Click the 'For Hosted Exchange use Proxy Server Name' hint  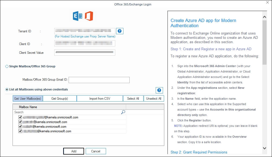pyautogui.click(x=85, y=36)
